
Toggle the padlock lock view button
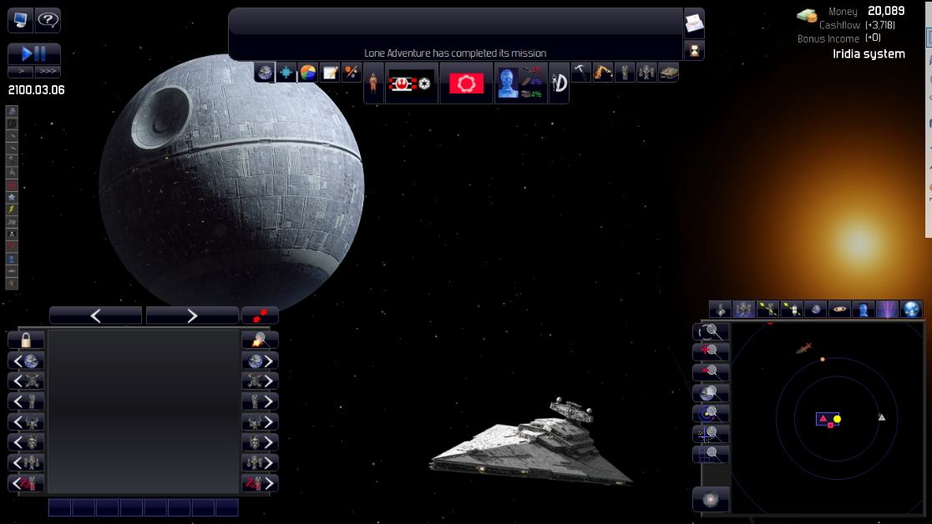coord(26,340)
